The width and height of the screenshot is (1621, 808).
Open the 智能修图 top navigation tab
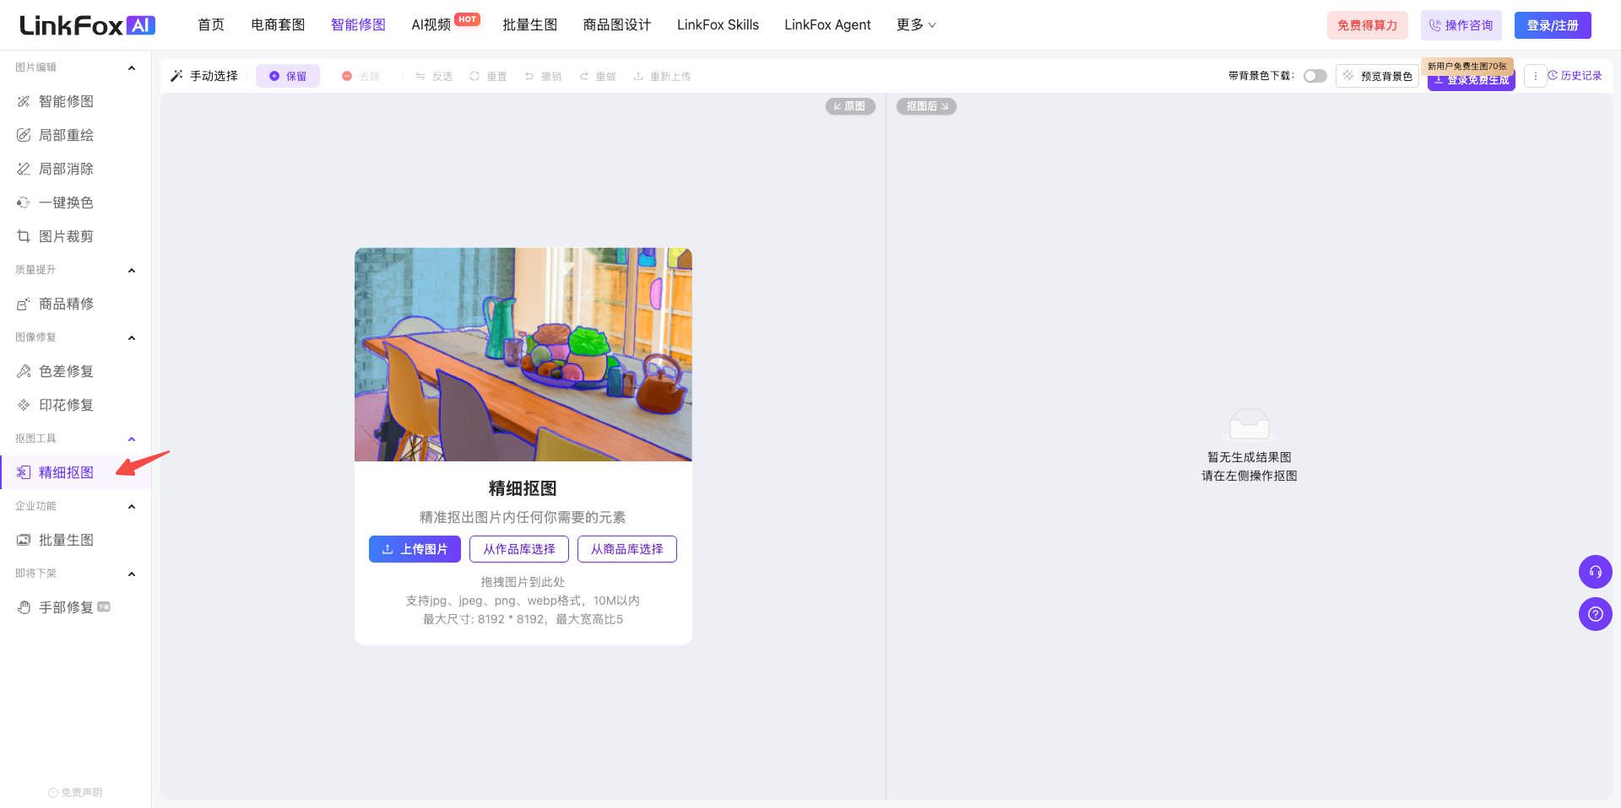358,25
